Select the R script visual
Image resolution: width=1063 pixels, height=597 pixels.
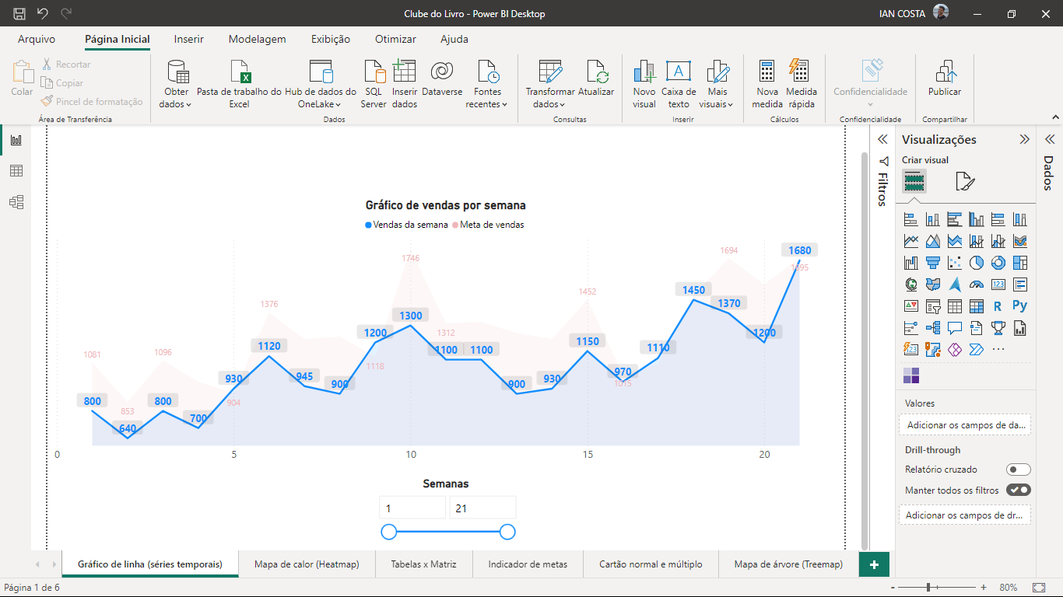(x=998, y=306)
